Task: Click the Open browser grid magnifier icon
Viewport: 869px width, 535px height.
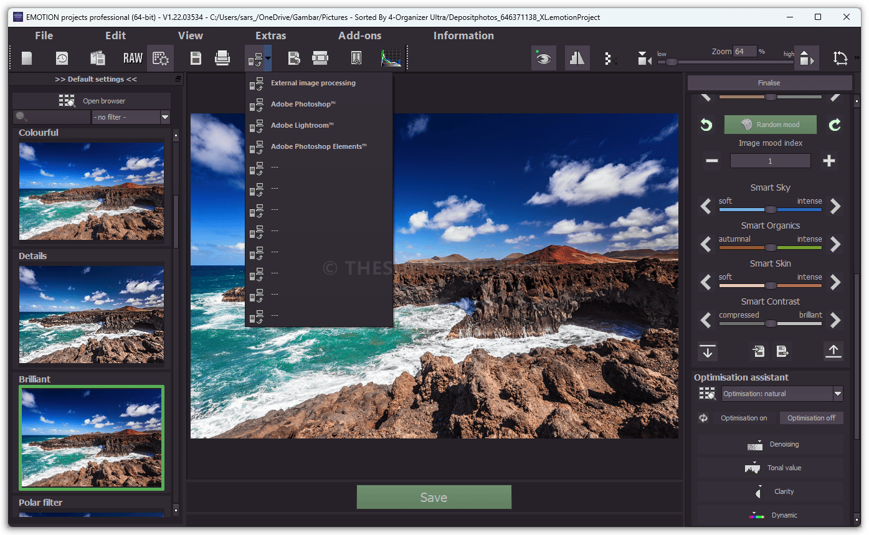Action: (x=67, y=101)
